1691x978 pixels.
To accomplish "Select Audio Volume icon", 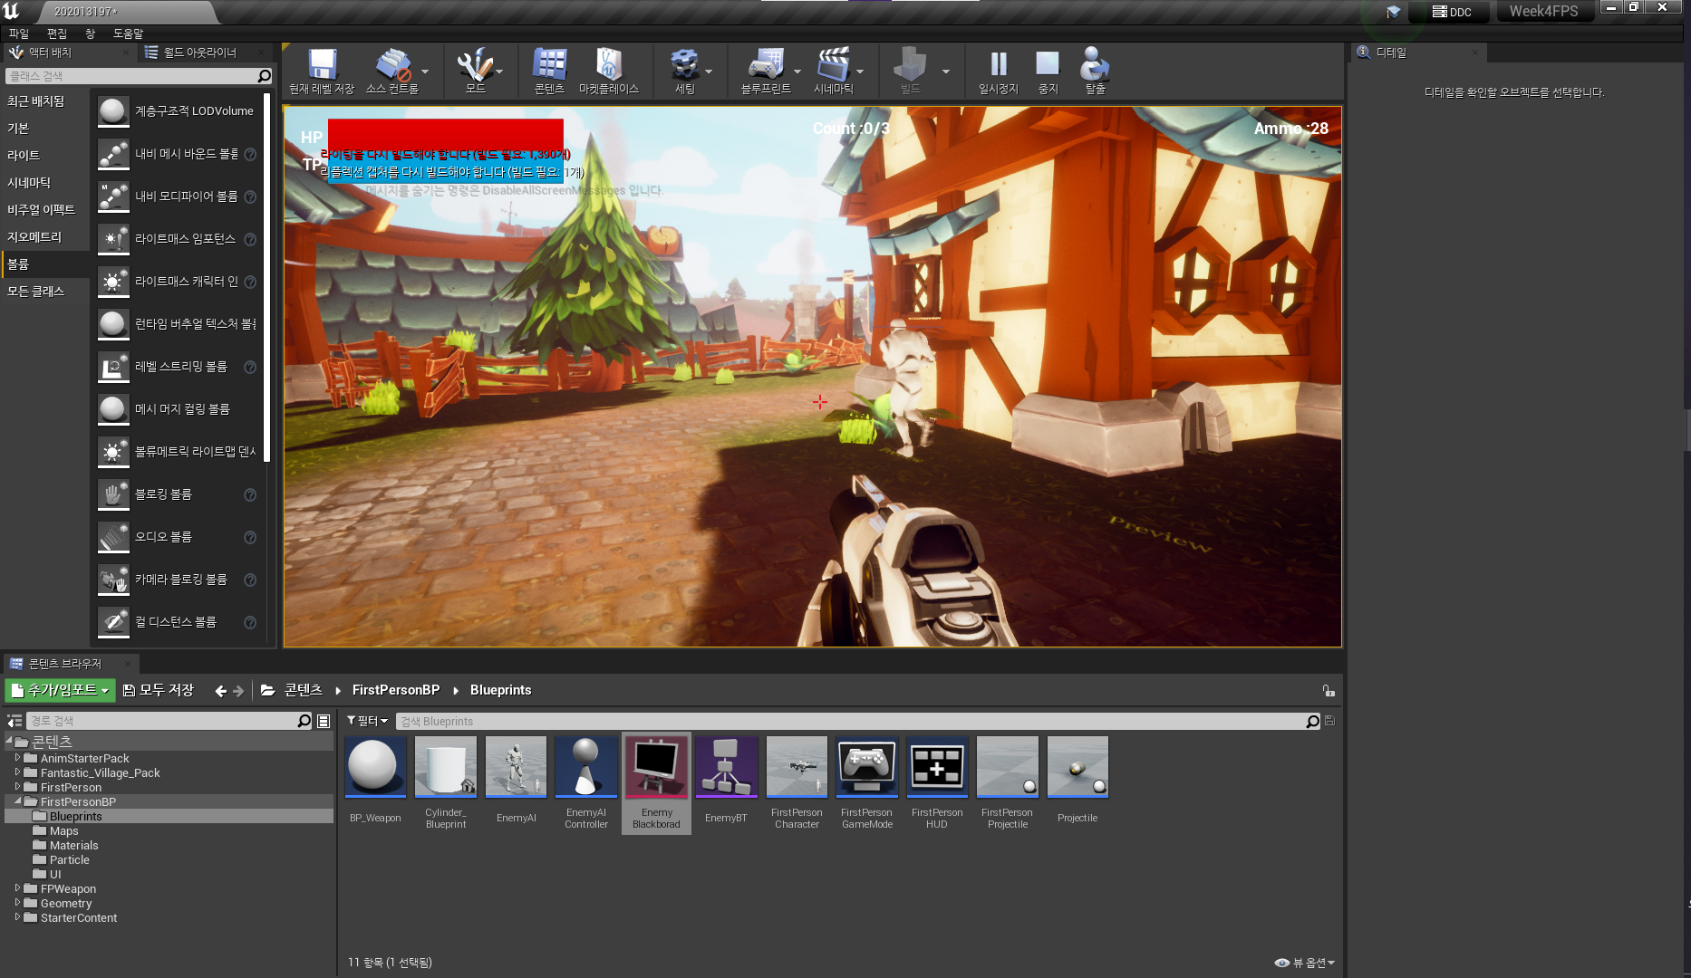I will coord(113,537).
